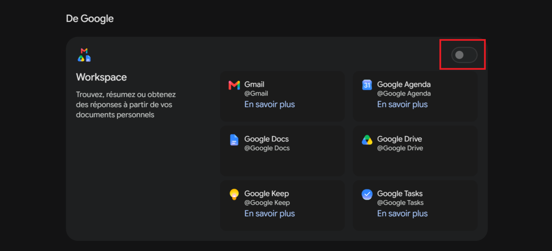The height and width of the screenshot is (251, 552).
Task: Select the Google Drive card title
Action: point(399,139)
